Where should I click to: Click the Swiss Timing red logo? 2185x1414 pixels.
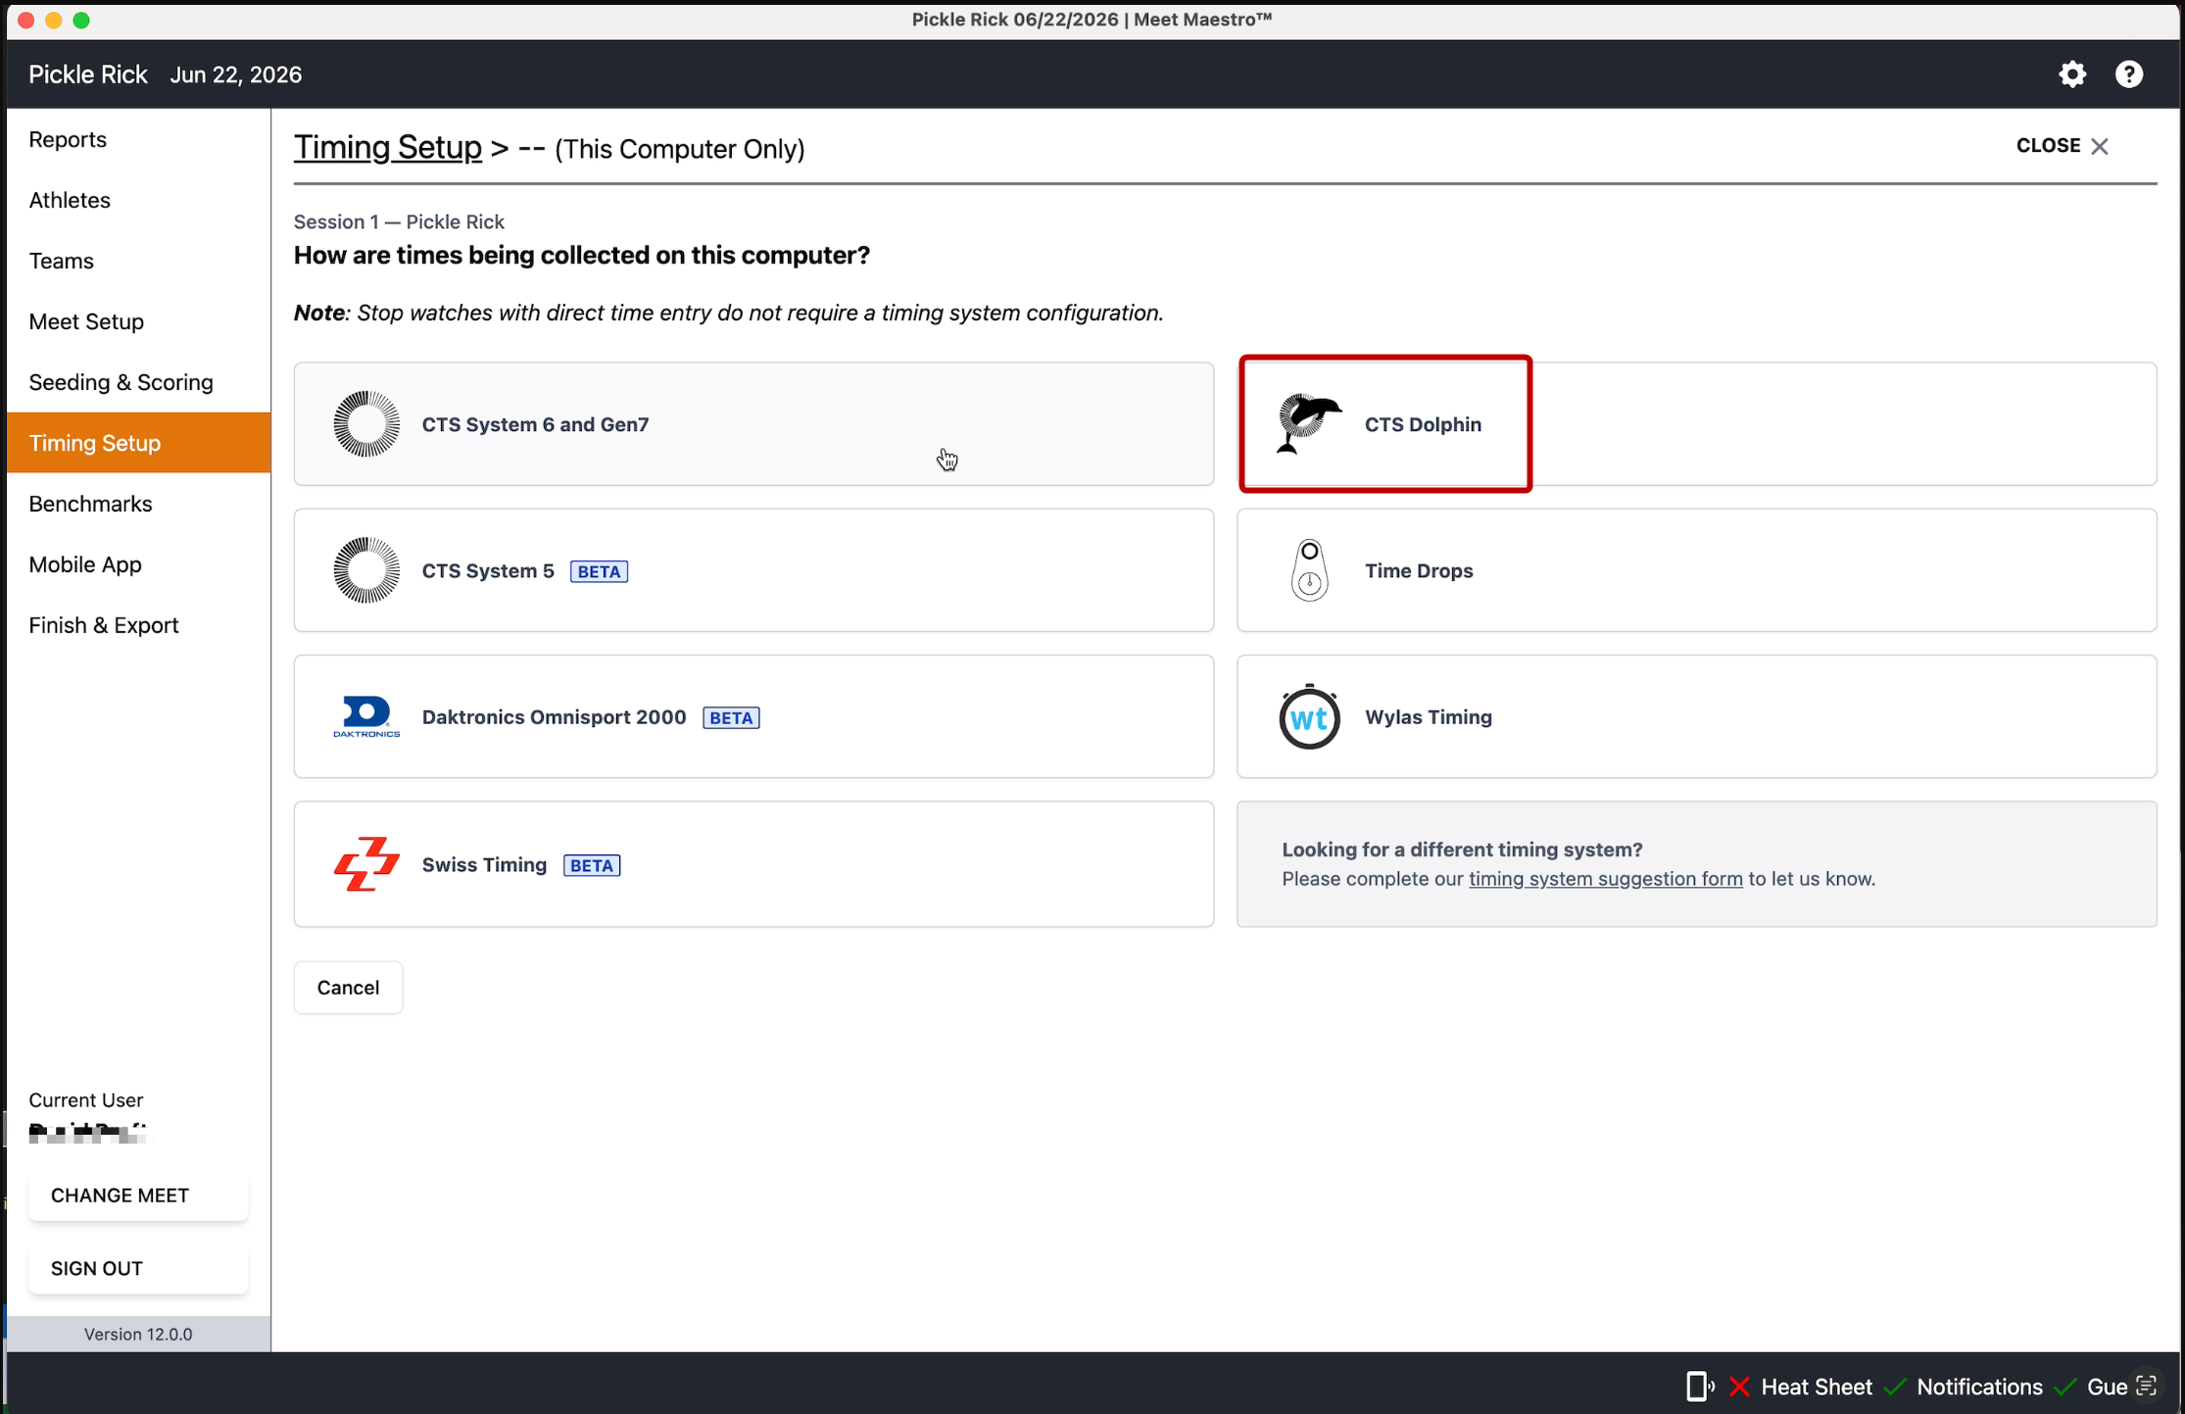coord(366,864)
